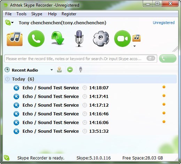Click the Skype status icon near username
This screenshot has height=164, width=181.
(x=8, y=23)
